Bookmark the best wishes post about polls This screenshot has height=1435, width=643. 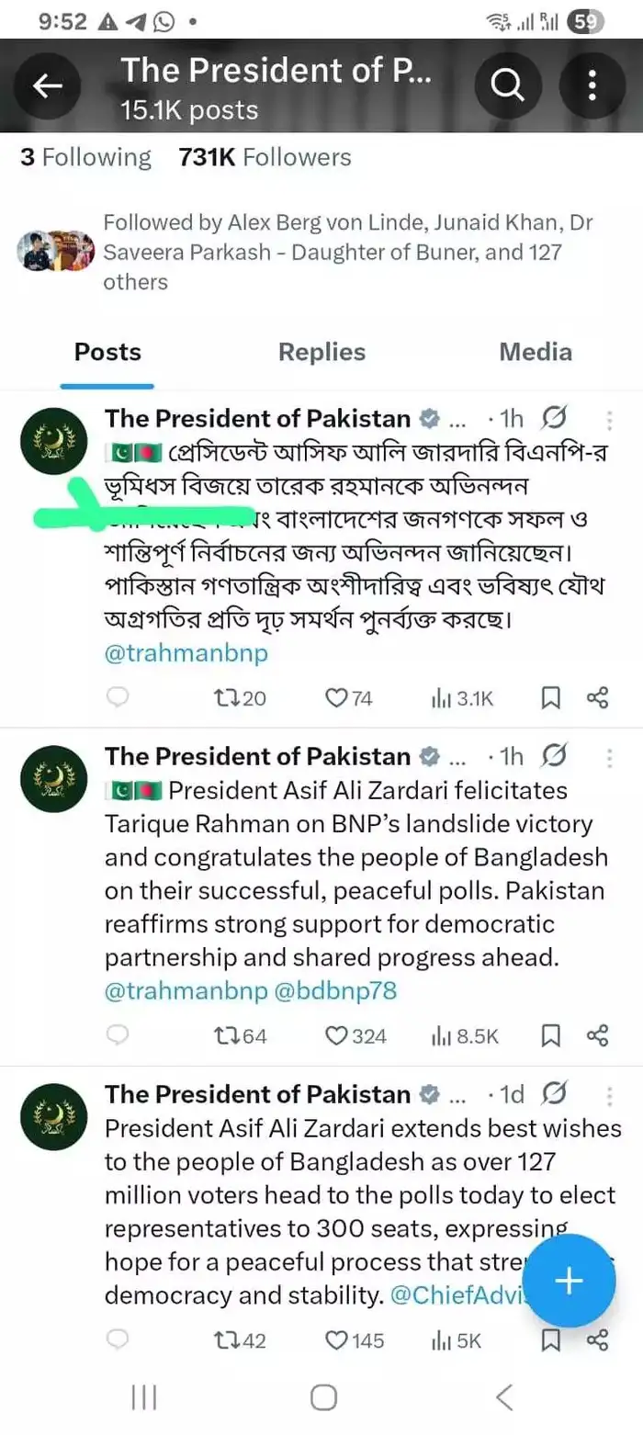point(549,1340)
